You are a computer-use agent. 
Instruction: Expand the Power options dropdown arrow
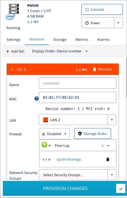(118, 23)
